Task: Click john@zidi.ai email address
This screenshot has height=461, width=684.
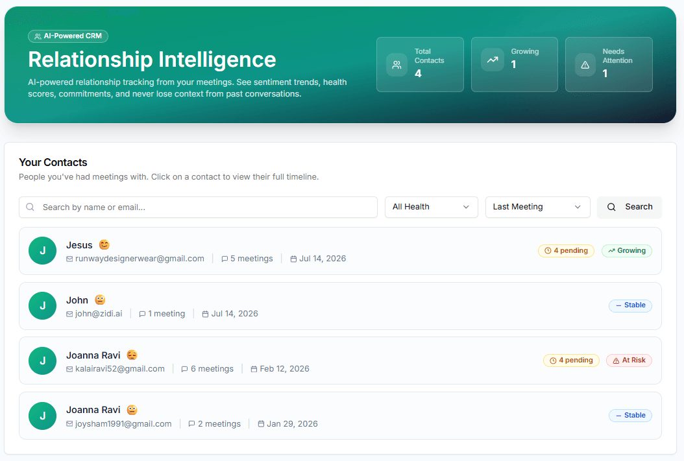Action: tap(99, 314)
